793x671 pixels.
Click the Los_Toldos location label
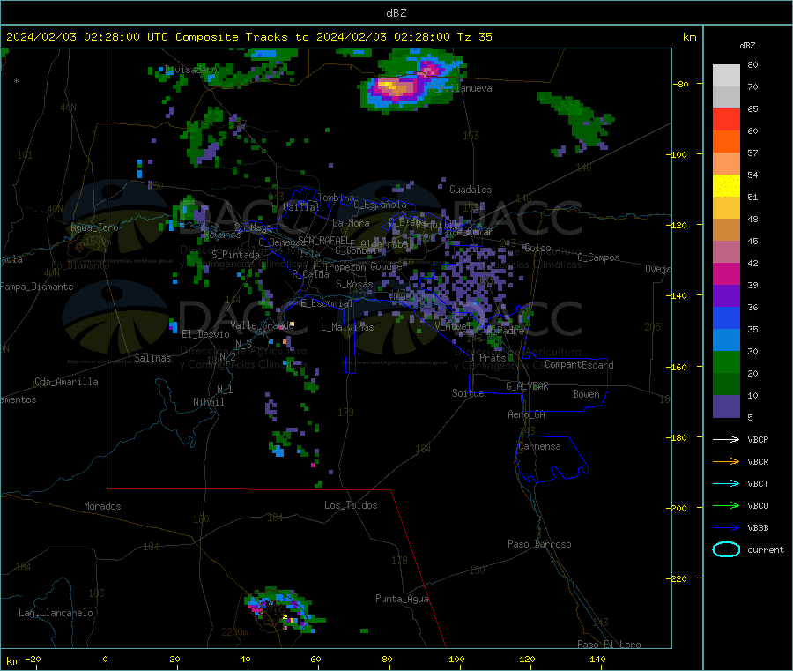point(351,505)
